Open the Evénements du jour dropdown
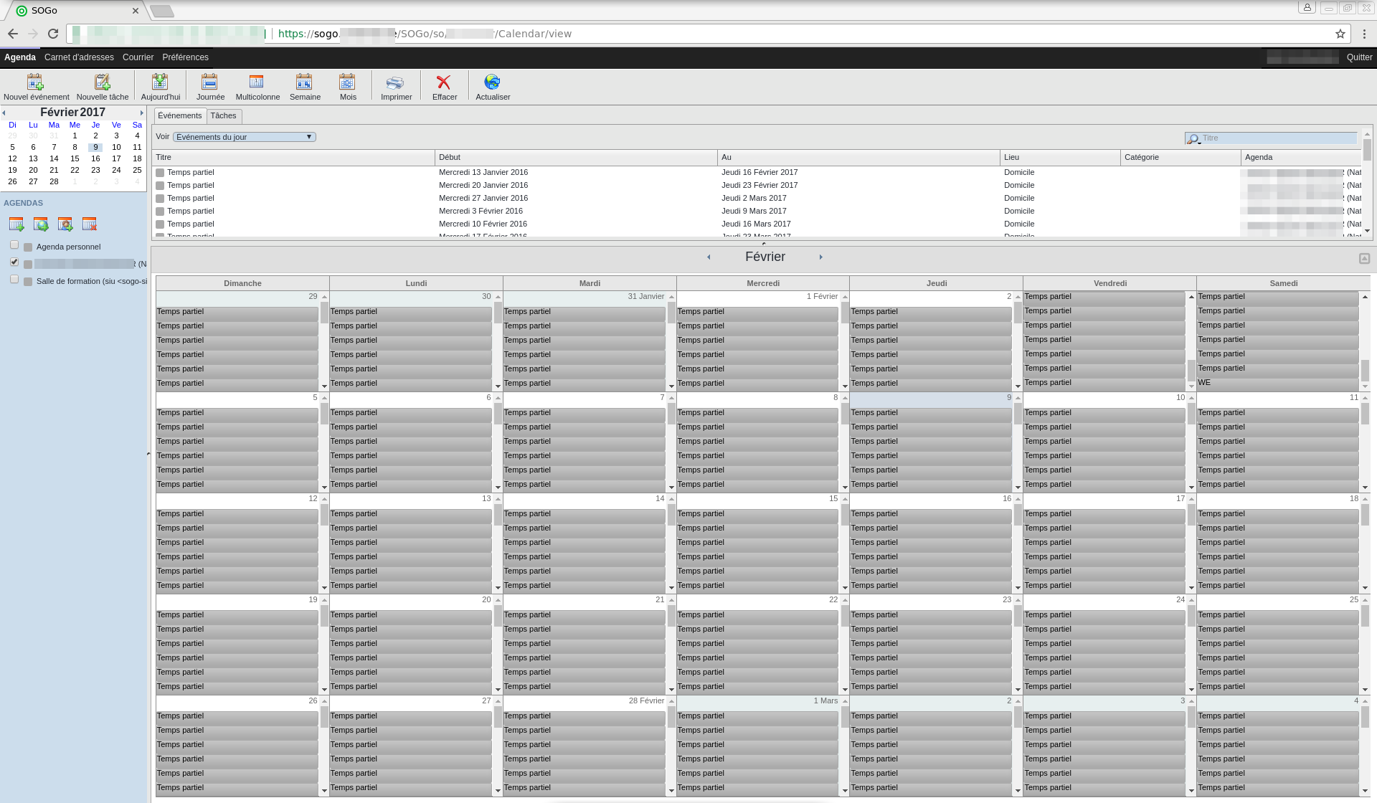The image size is (1377, 803). tap(244, 137)
